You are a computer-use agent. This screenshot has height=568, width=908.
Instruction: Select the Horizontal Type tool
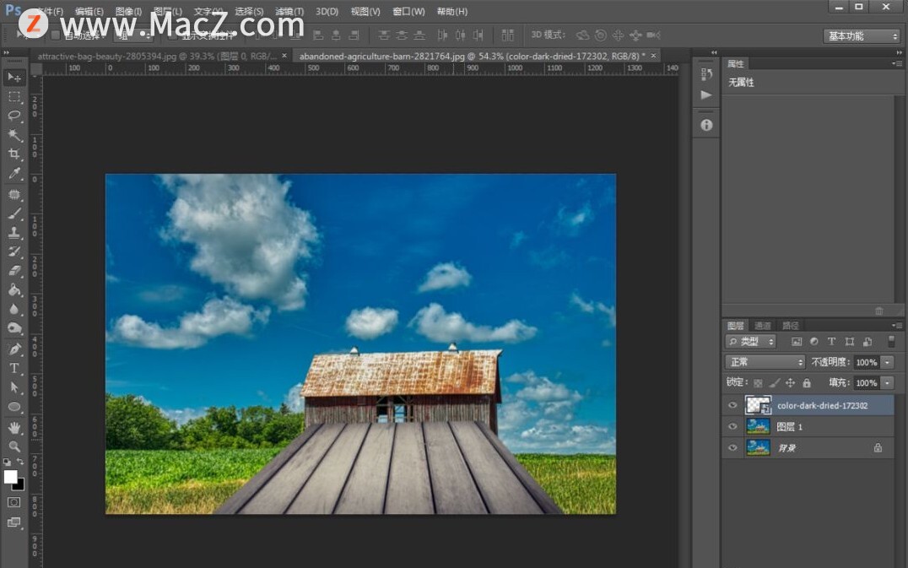click(14, 368)
